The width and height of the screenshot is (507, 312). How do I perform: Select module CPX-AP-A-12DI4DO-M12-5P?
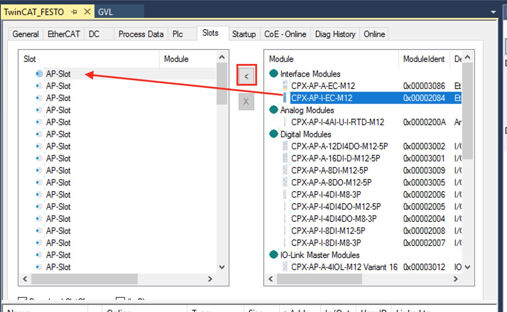(x=339, y=146)
